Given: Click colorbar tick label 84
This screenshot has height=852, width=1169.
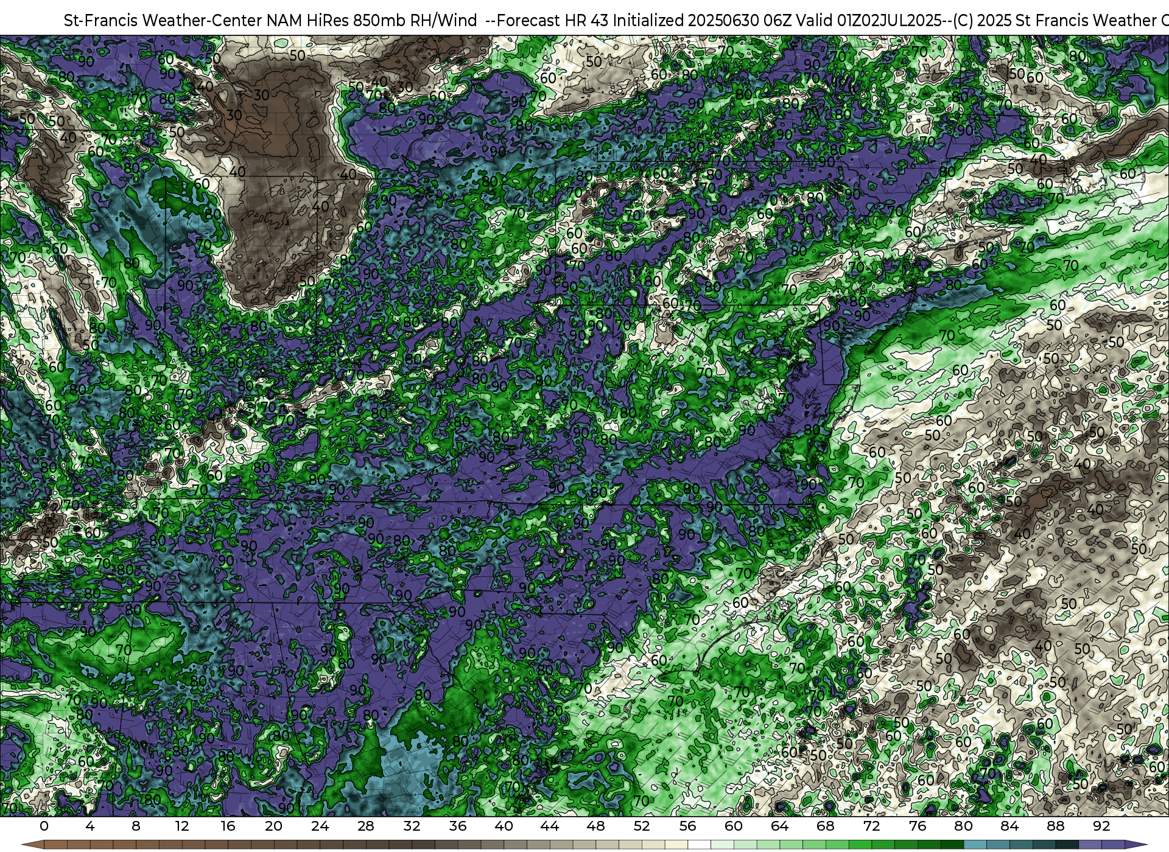Looking at the screenshot, I should (x=1009, y=826).
